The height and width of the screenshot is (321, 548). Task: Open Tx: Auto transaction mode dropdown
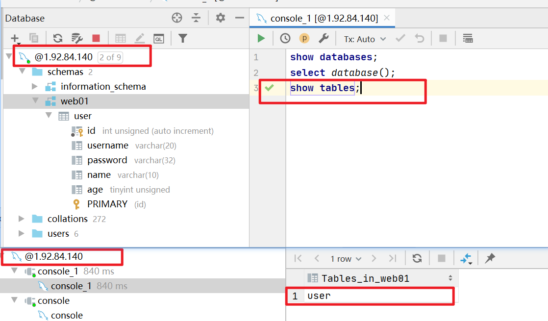[x=365, y=39]
